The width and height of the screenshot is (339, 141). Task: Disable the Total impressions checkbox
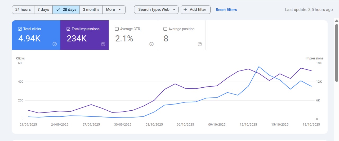(x=68, y=29)
